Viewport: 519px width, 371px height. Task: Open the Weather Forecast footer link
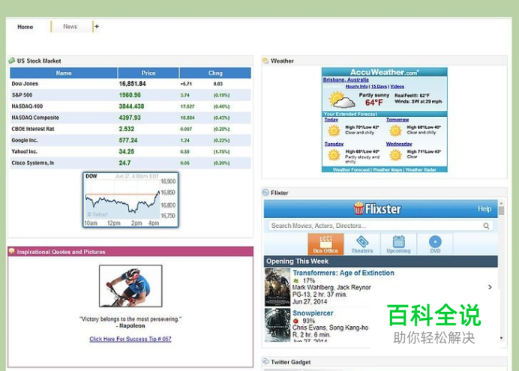click(351, 169)
